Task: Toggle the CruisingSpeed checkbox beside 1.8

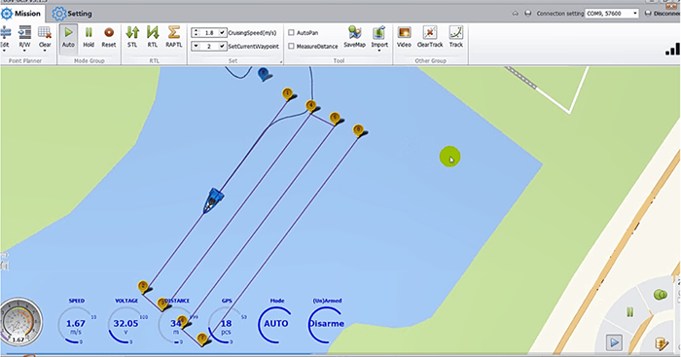Action: coord(222,32)
